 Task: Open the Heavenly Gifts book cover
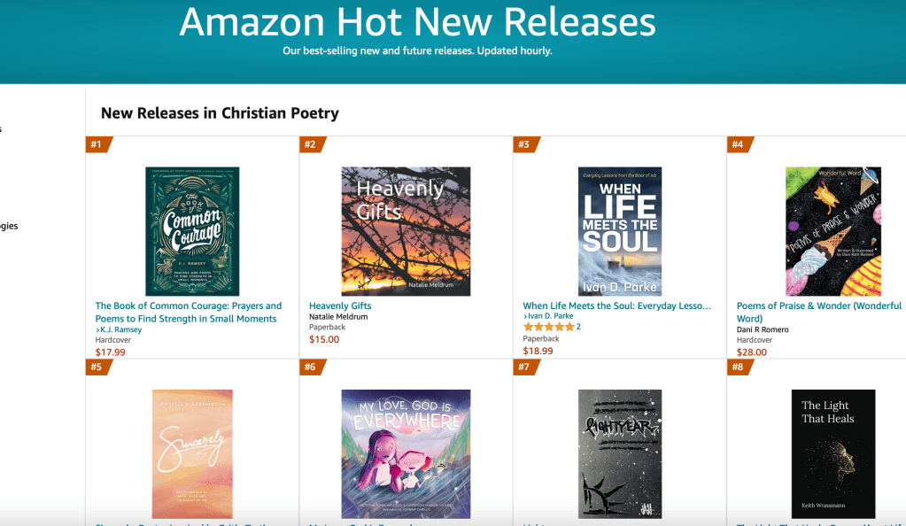[x=406, y=231]
